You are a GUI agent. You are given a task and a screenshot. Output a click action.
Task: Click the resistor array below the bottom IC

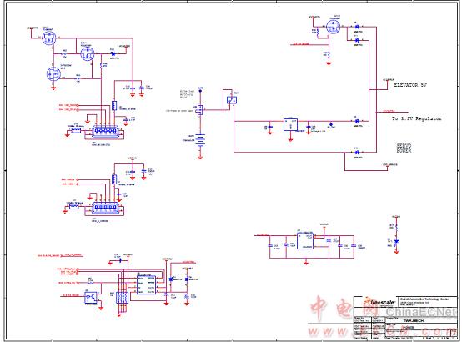(122, 298)
